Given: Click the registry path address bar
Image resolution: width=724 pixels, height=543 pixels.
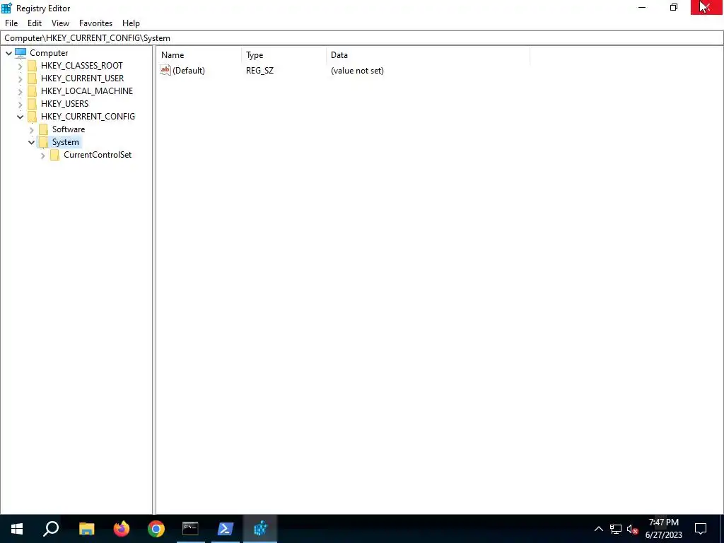Looking at the screenshot, I should tap(362, 38).
